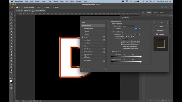
Task: Select the Magic Wand tool
Action: coord(11,23)
